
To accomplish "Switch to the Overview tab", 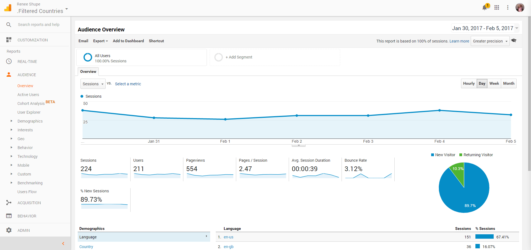I will click(x=88, y=71).
